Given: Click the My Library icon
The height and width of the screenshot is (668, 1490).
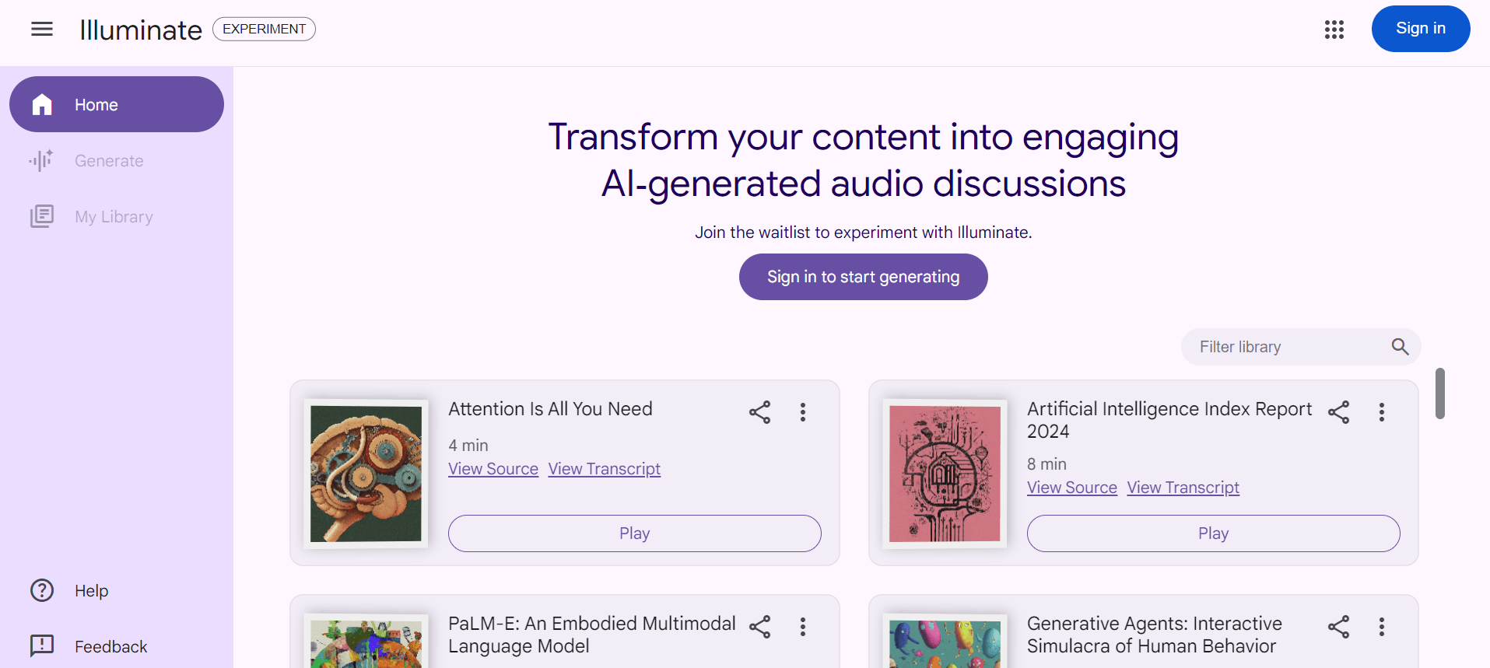Looking at the screenshot, I should (x=42, y=216).
